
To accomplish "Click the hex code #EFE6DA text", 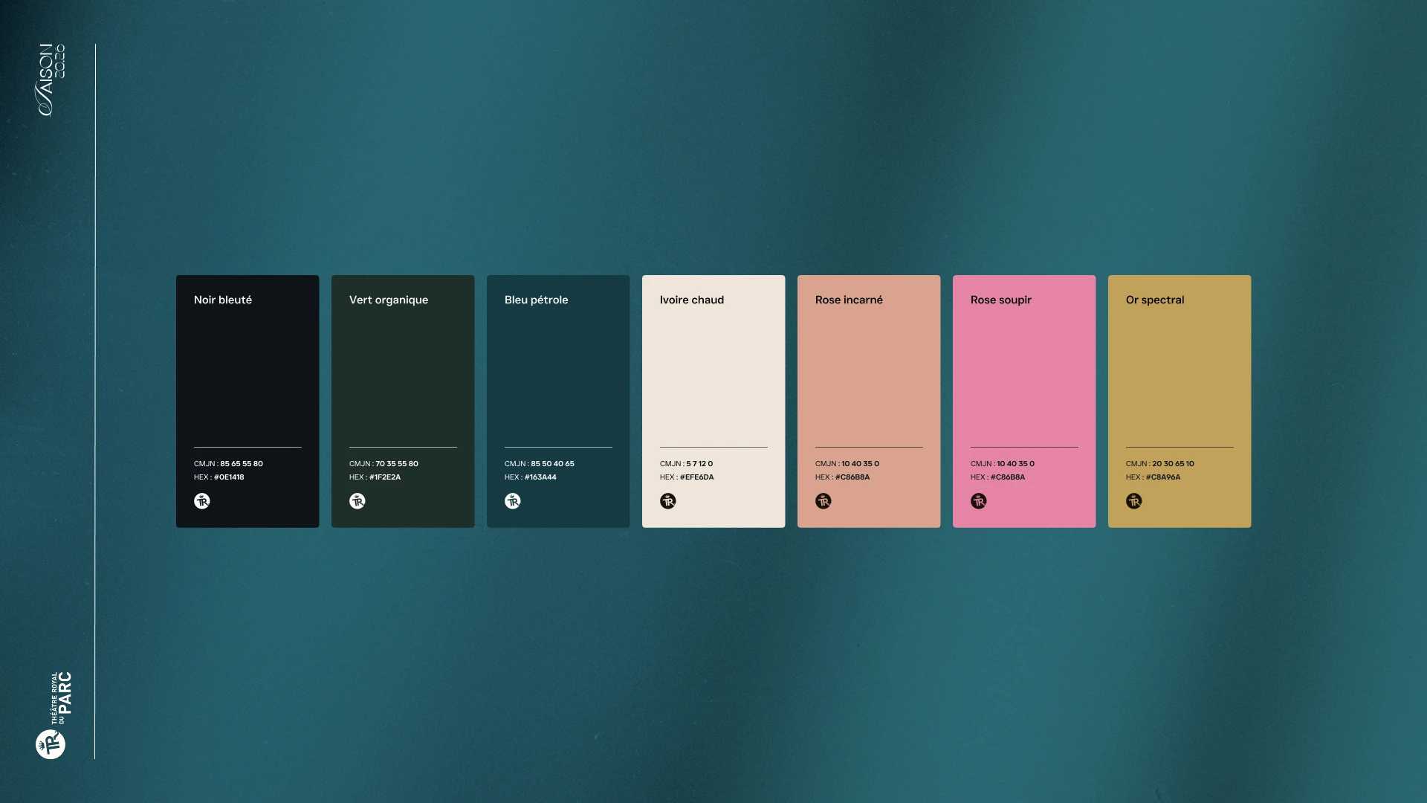I will point(696,477).
